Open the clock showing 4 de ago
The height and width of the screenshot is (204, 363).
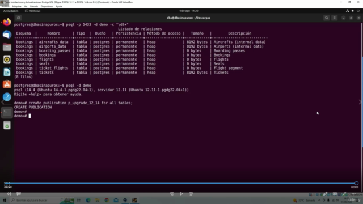[x=189, y=11]
